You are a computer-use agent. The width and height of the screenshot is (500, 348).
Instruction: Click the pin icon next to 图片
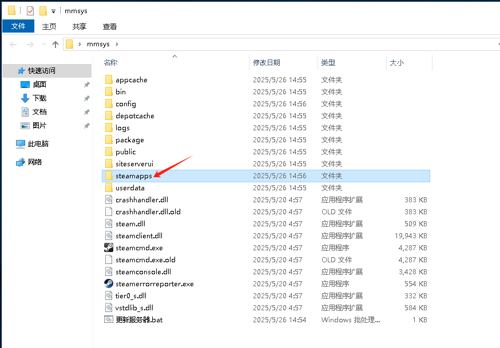[x=87, y=126]
